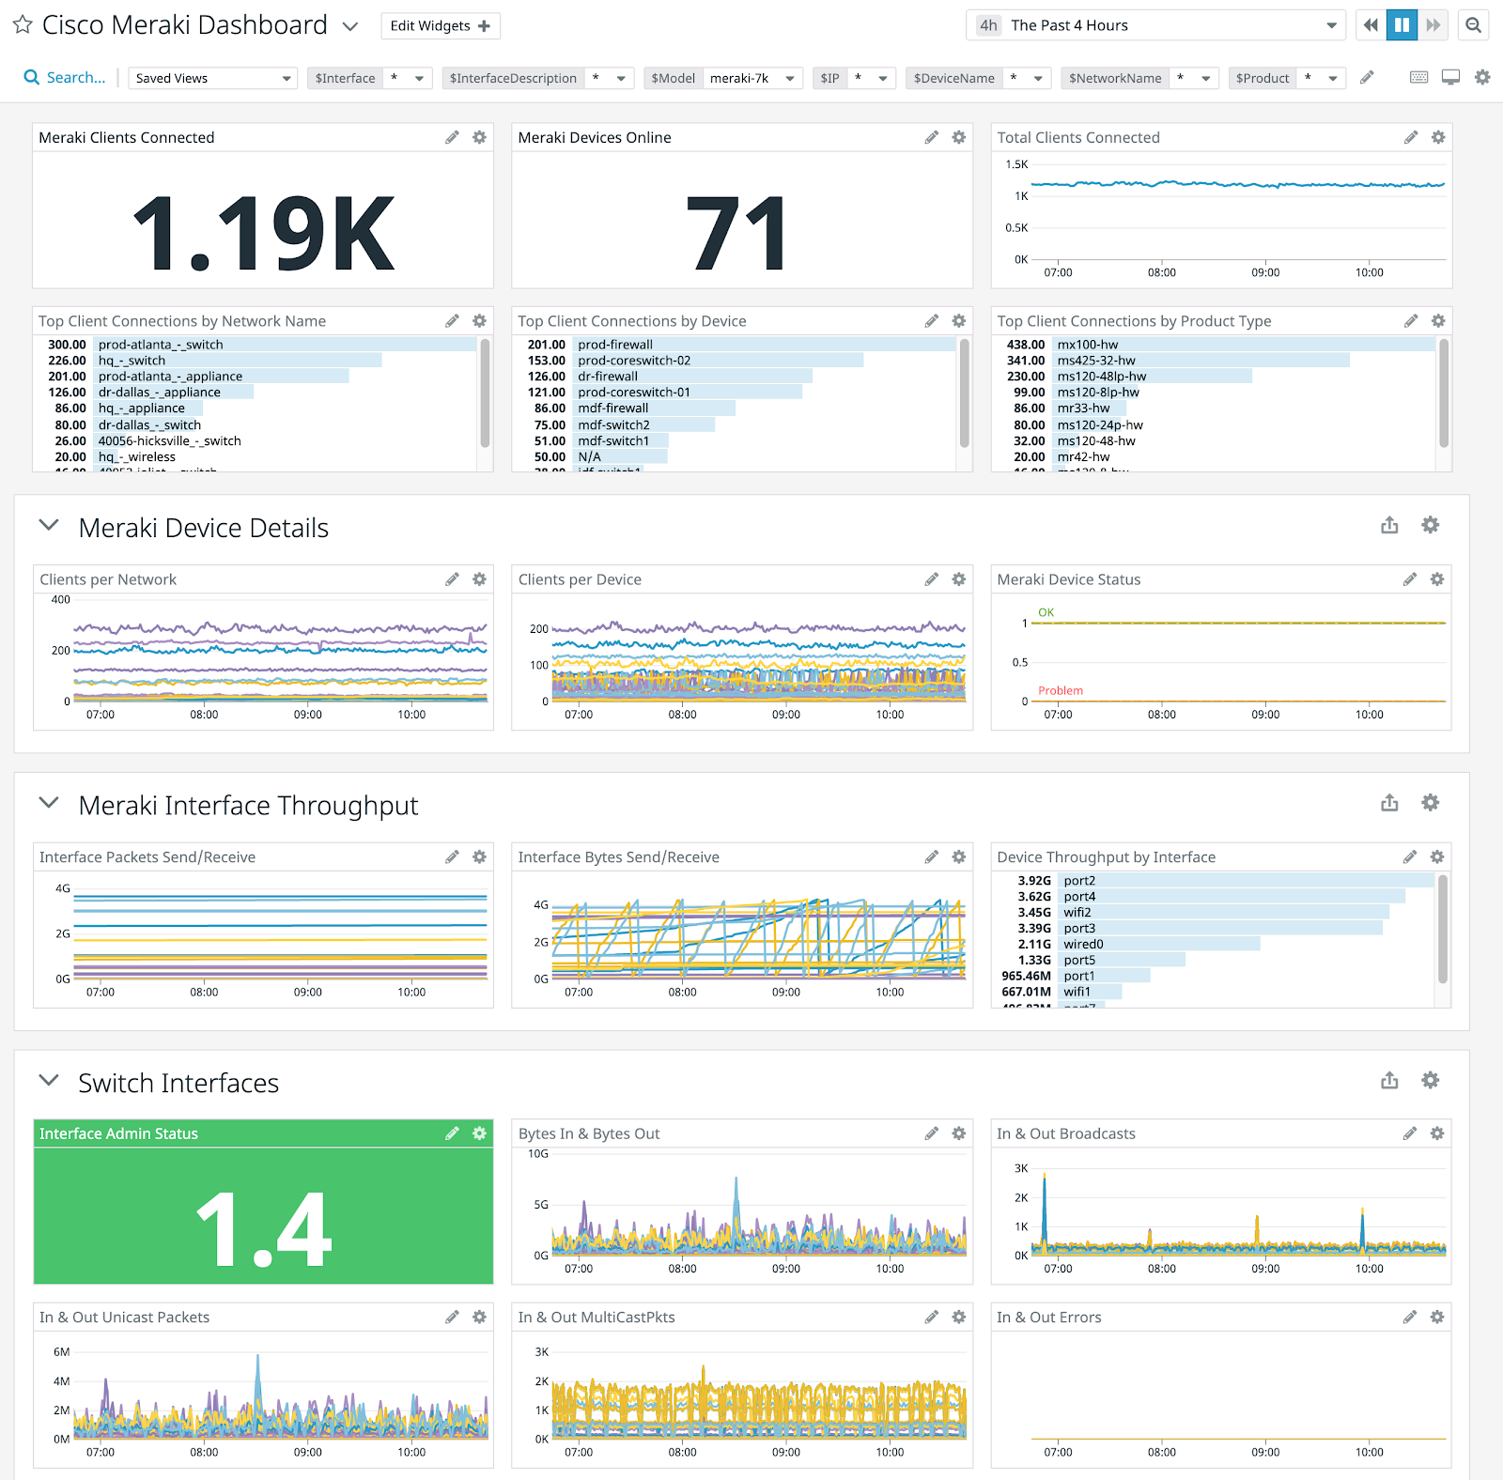Step forward in time with fast-forward button
This screenshot has width=1503, height=1480.
[1433, 25]
